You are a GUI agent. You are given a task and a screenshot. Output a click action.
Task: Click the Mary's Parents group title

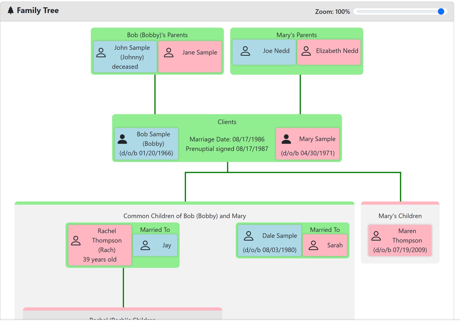(297, 35)
